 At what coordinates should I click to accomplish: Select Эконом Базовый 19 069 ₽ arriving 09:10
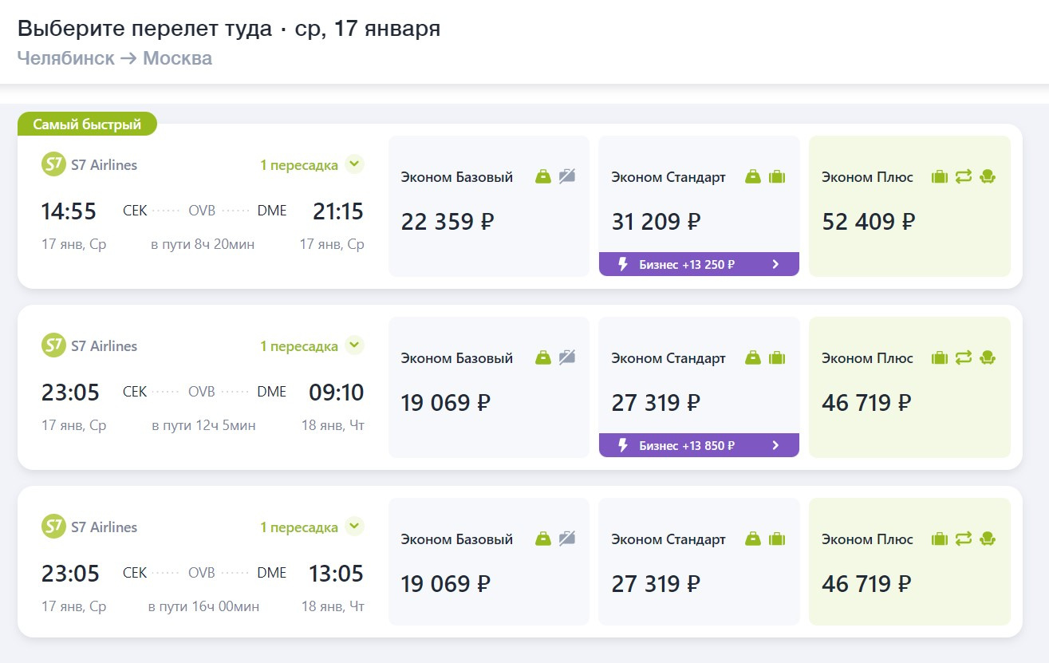(488, 388)
